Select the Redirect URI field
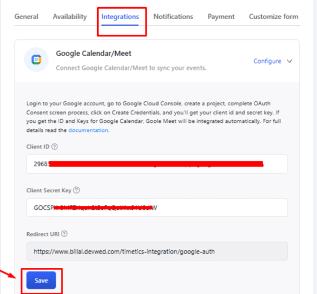 click(x=157, y=251)
